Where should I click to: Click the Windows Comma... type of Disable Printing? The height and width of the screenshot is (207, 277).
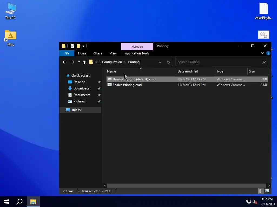(x=231, y=79)
